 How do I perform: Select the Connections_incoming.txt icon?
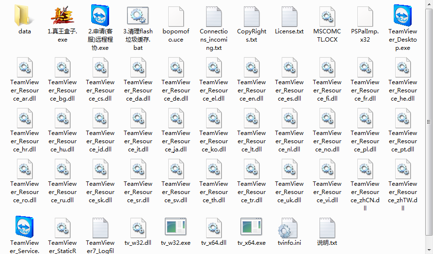pos(214,16)
